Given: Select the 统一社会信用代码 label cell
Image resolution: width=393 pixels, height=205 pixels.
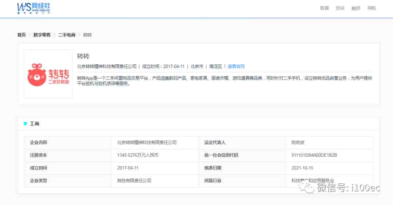Looking at the screenshot, I should coord(242,156).
